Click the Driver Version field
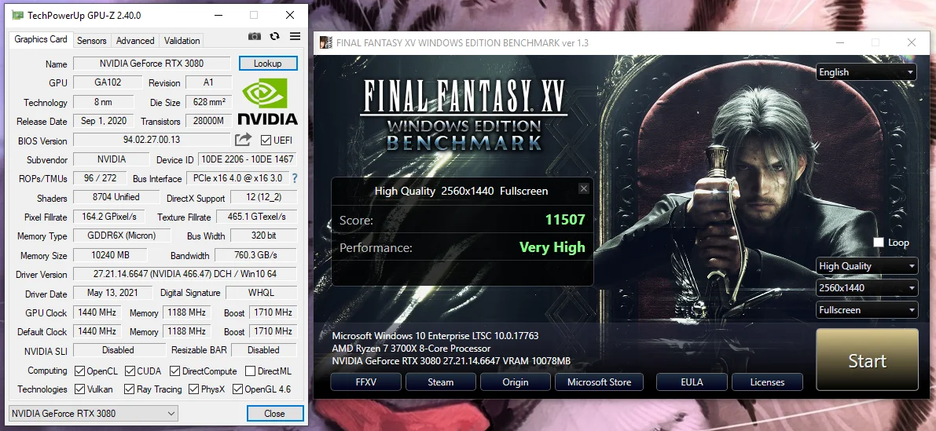Viewport: 936px width, 431px height. [x=185, y=274]
